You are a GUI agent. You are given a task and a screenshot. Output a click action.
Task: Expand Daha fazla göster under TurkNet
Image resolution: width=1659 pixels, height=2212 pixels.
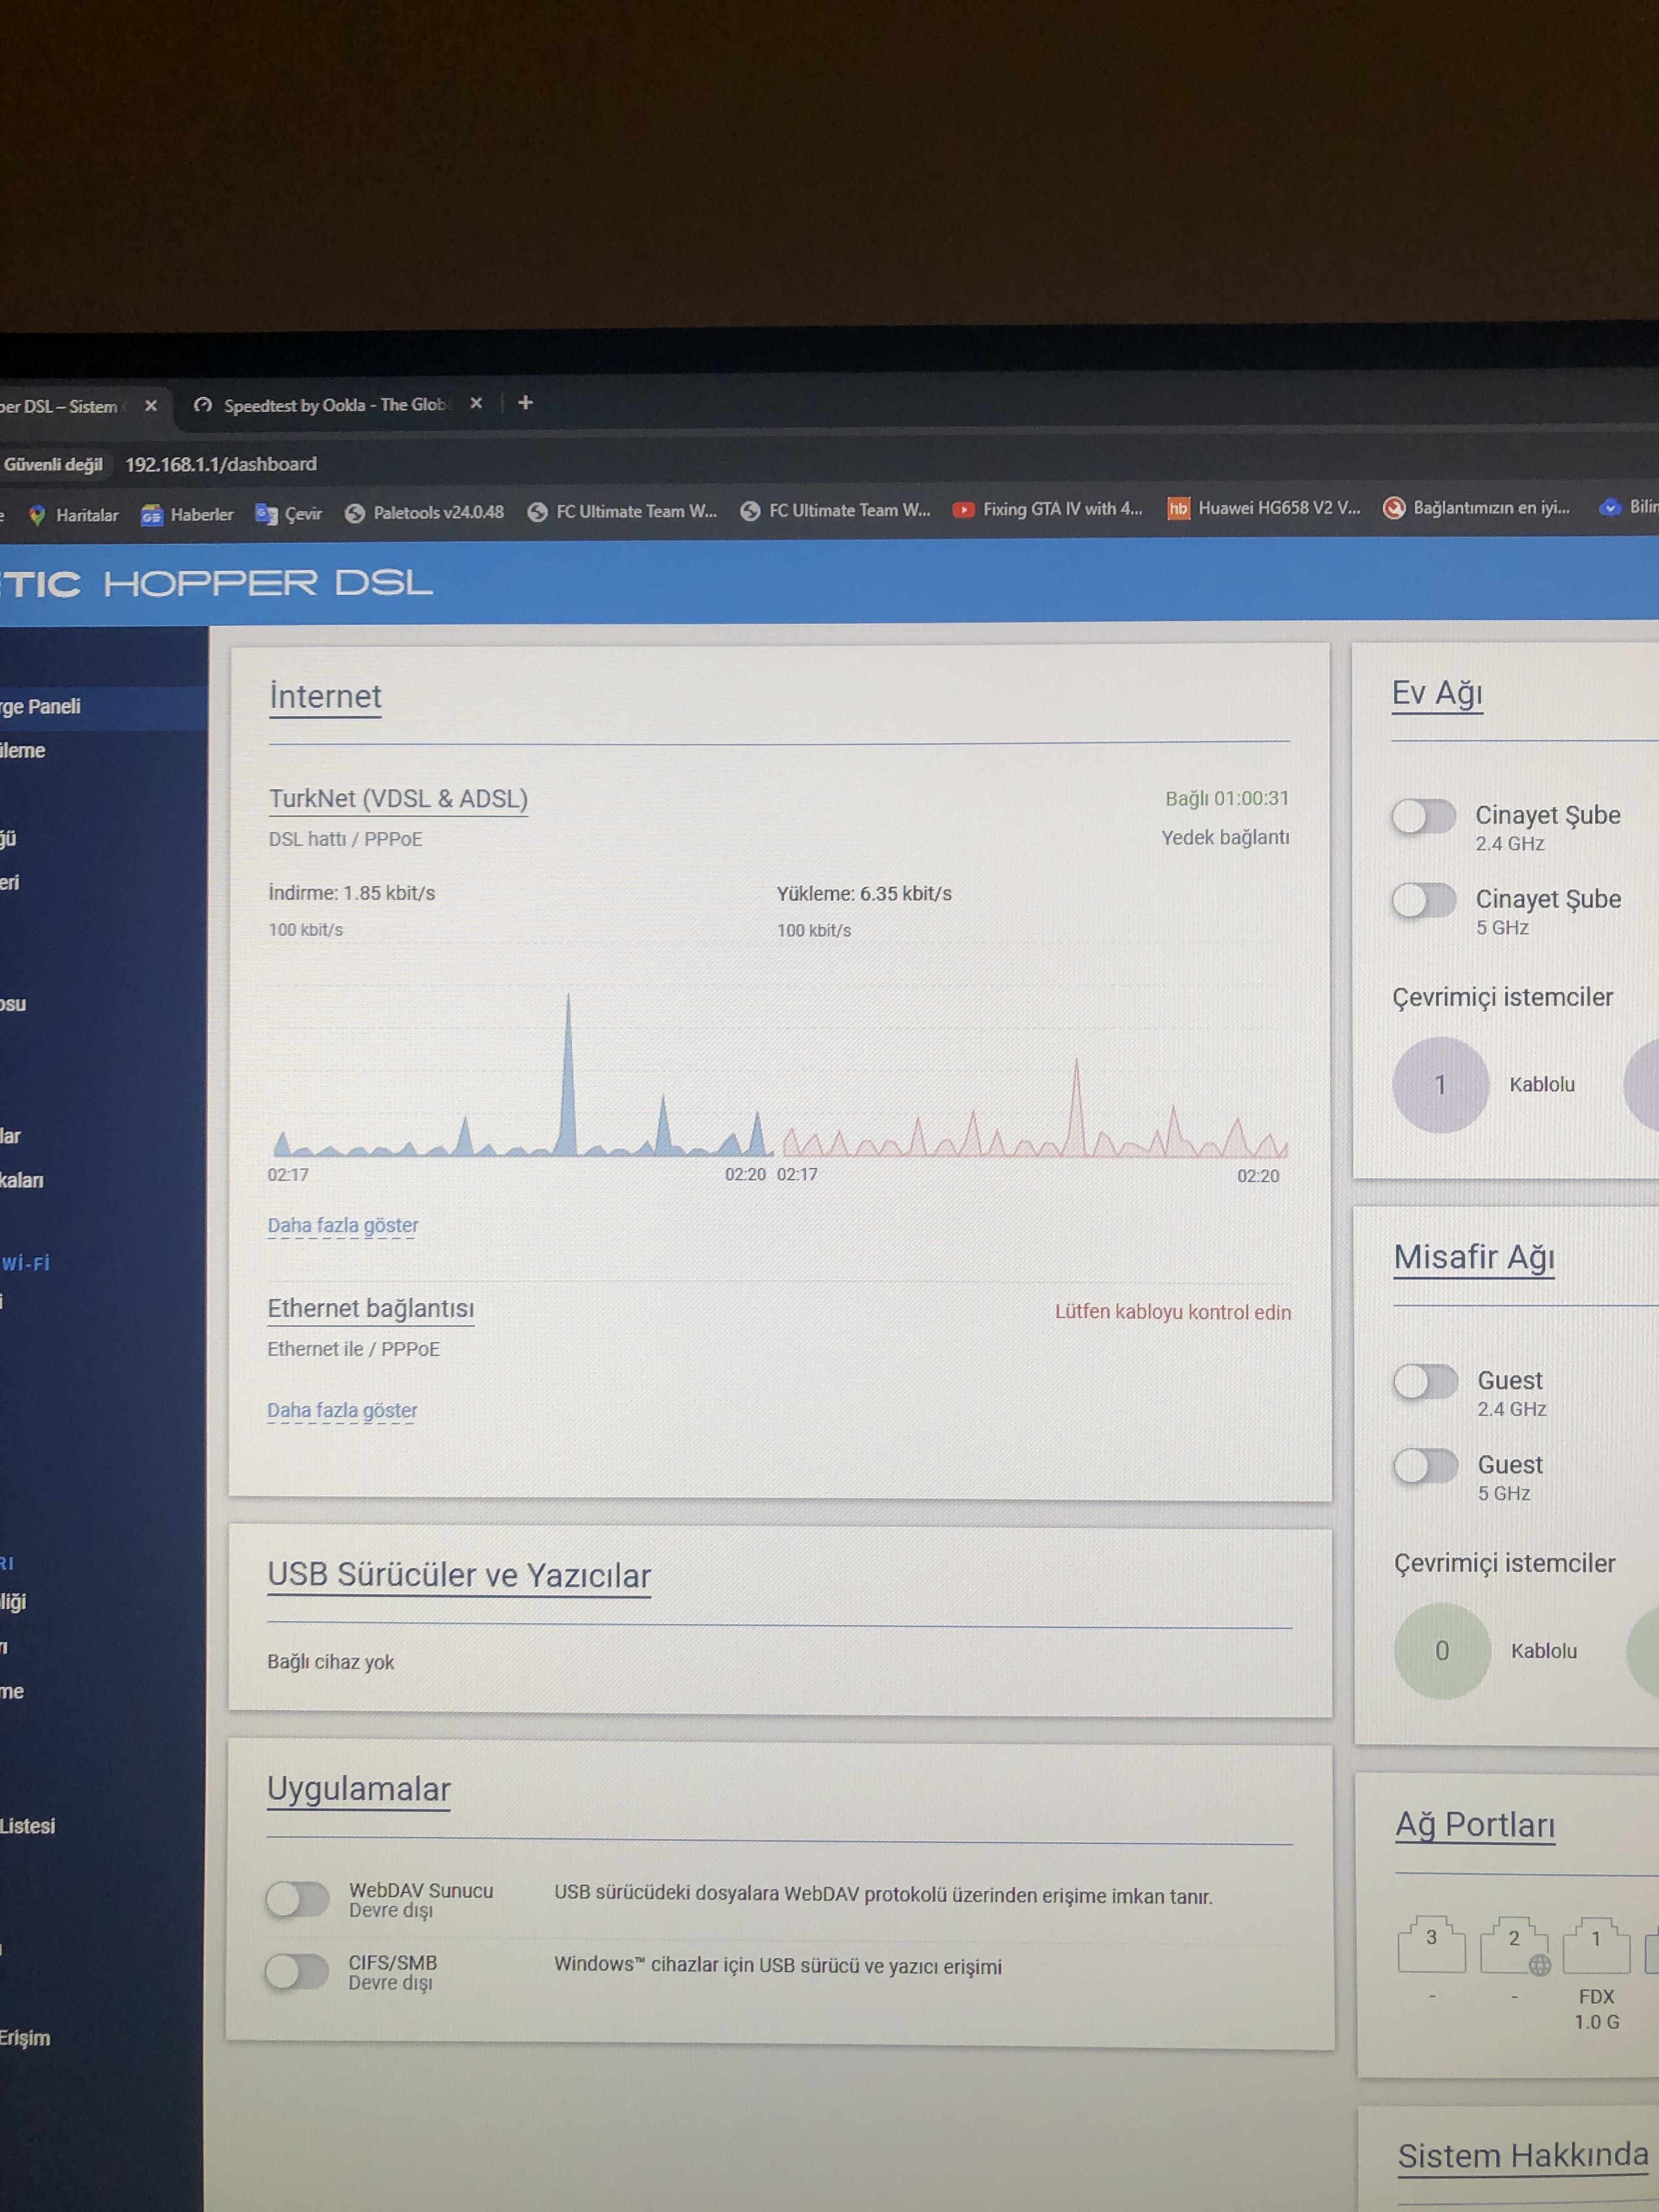coord(342,1225)
